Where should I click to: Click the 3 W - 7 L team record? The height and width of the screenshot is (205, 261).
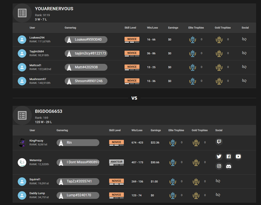41,19
